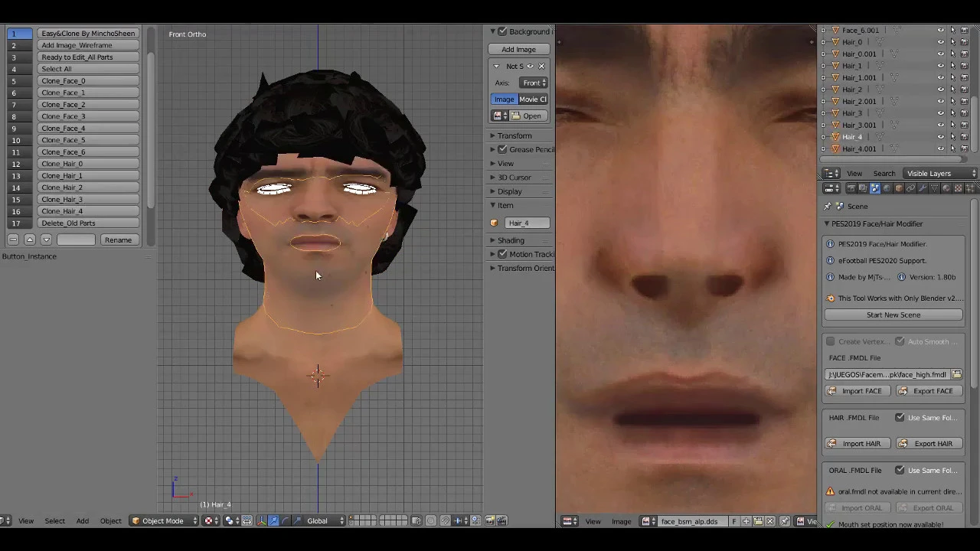The image size is (980, 551).
Task: Expand the Hair_4.001 tree node
Action: click(x=824, y=149)
